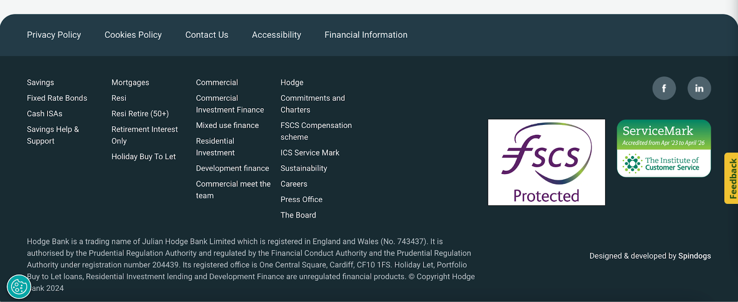738x302 pixels.
Task: Open the Facebook social icon
Action: coord(664,88)
